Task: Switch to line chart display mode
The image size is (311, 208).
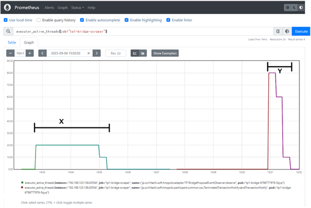Action: coord(135,53)
